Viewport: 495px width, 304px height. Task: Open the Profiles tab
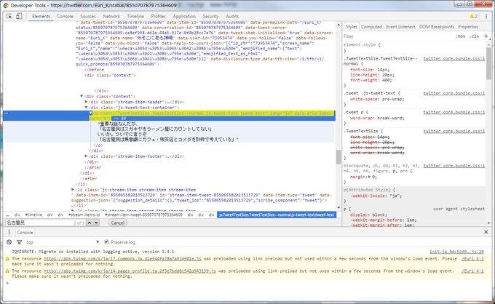(158, 16)
